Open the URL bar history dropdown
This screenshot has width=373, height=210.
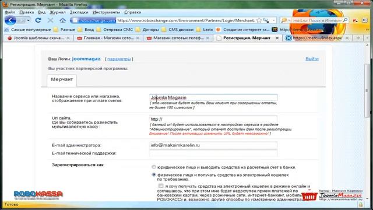click(x=273, y=20)
